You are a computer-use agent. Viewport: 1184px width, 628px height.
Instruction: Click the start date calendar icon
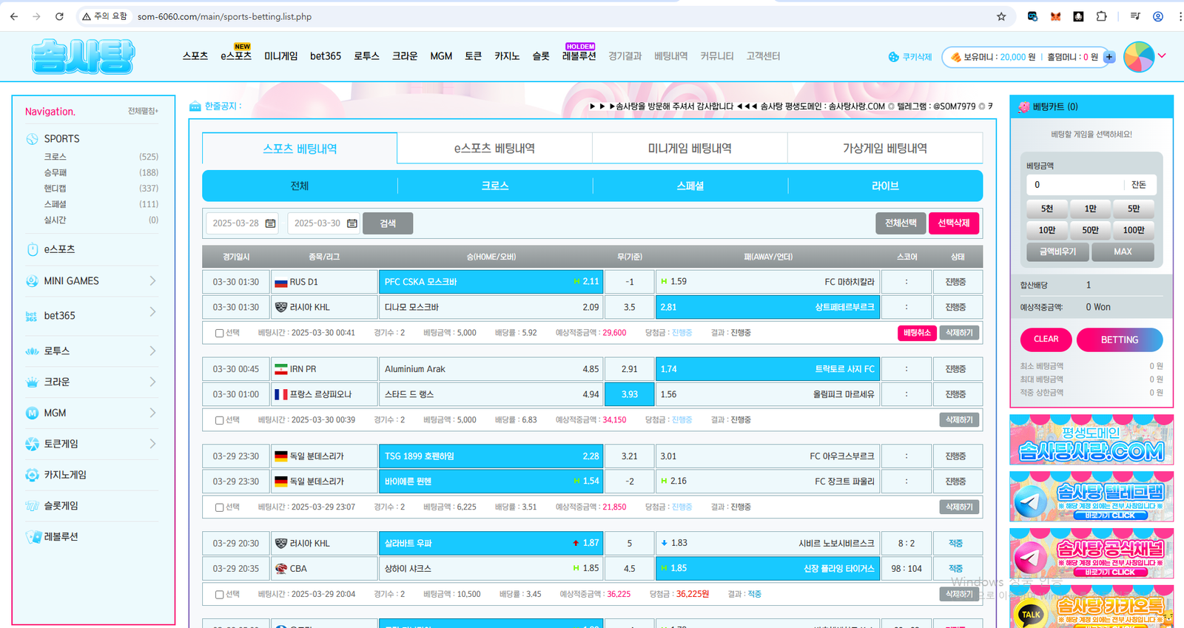270,223
